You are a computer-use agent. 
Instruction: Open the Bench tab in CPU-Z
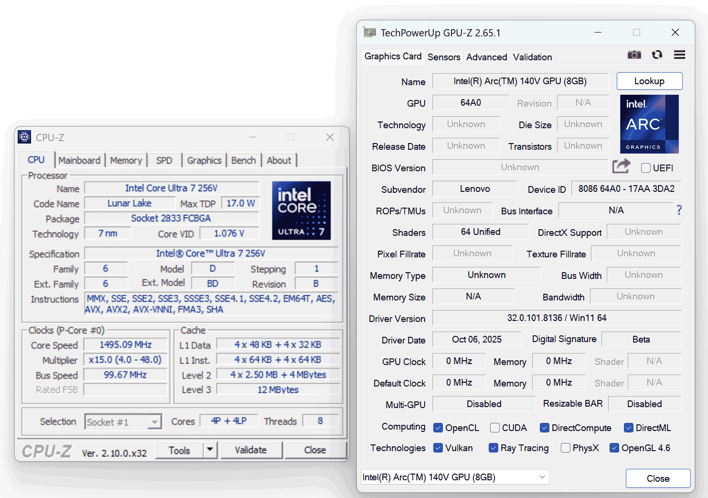243,160
